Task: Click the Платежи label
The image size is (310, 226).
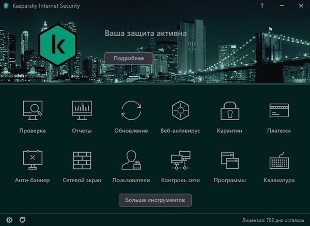Action: [279, 131]
